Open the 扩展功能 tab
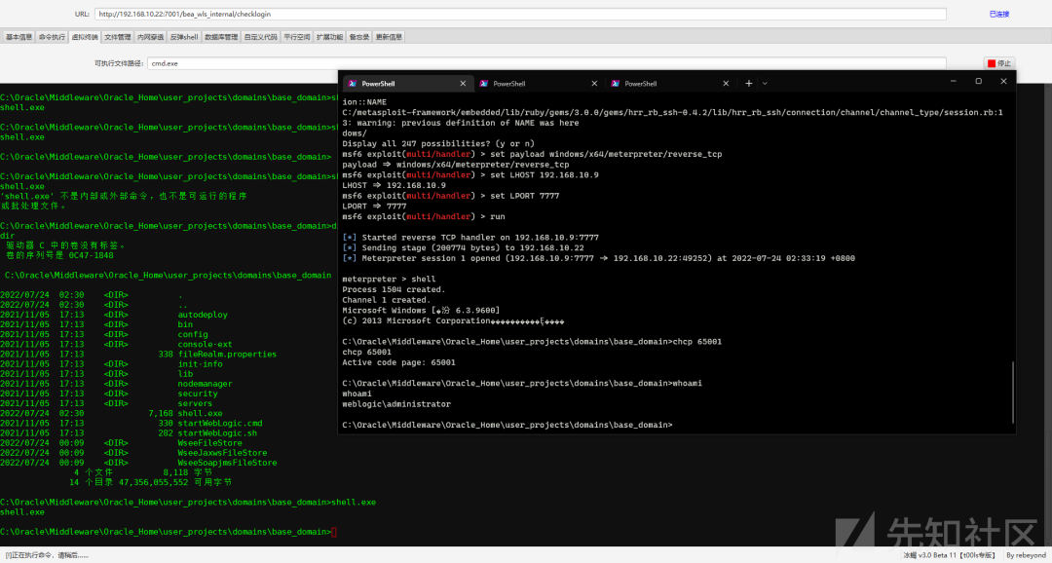 click(x=329, y=37)
